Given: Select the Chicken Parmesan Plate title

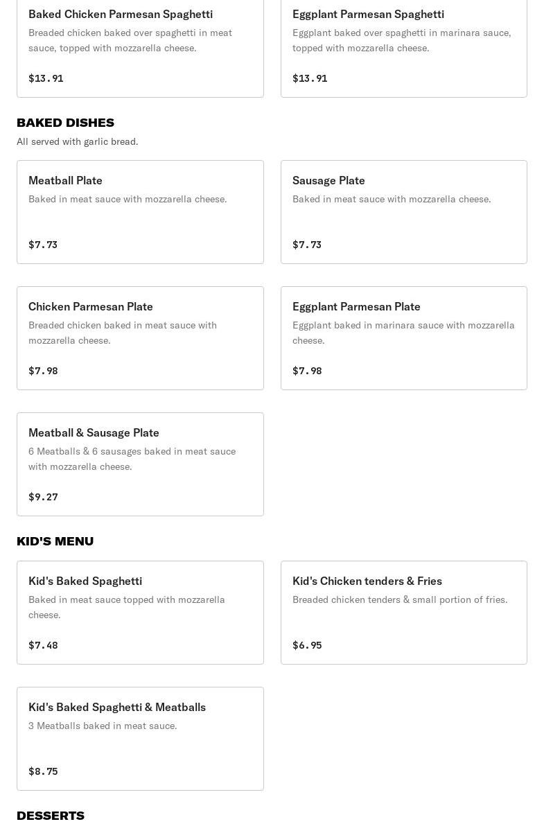Looking at the screenshot, I should (91, 306).
